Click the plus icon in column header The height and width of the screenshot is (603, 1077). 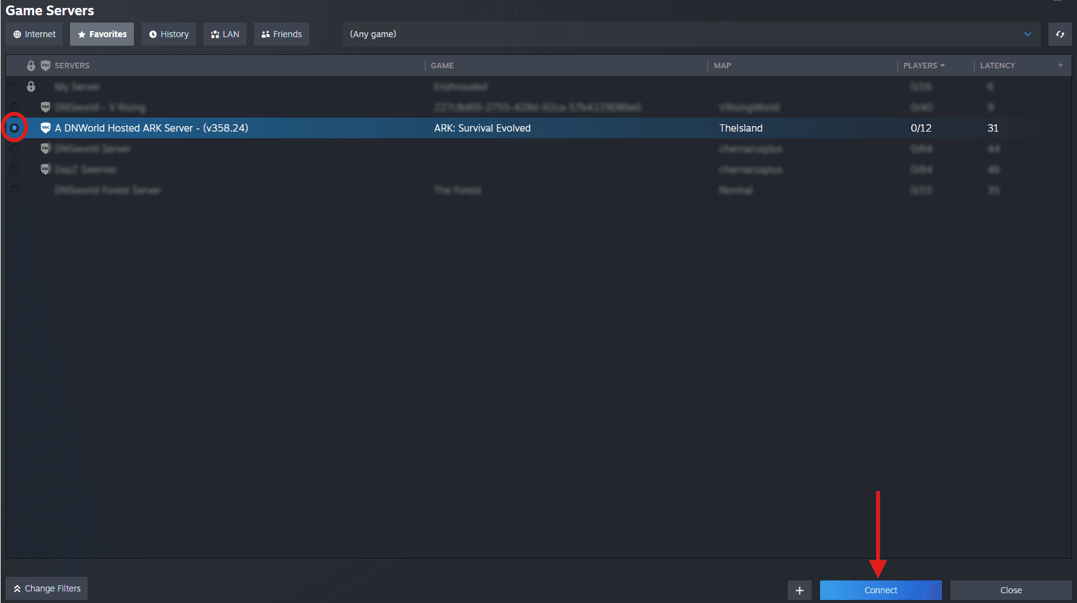[1061, 65]
